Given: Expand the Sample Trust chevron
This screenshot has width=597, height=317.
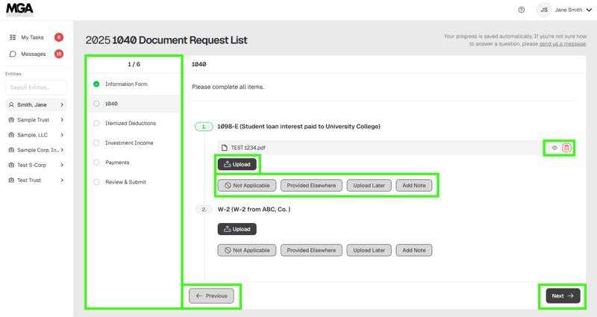Looking at the screenshot, I should (x=62, y=120).
